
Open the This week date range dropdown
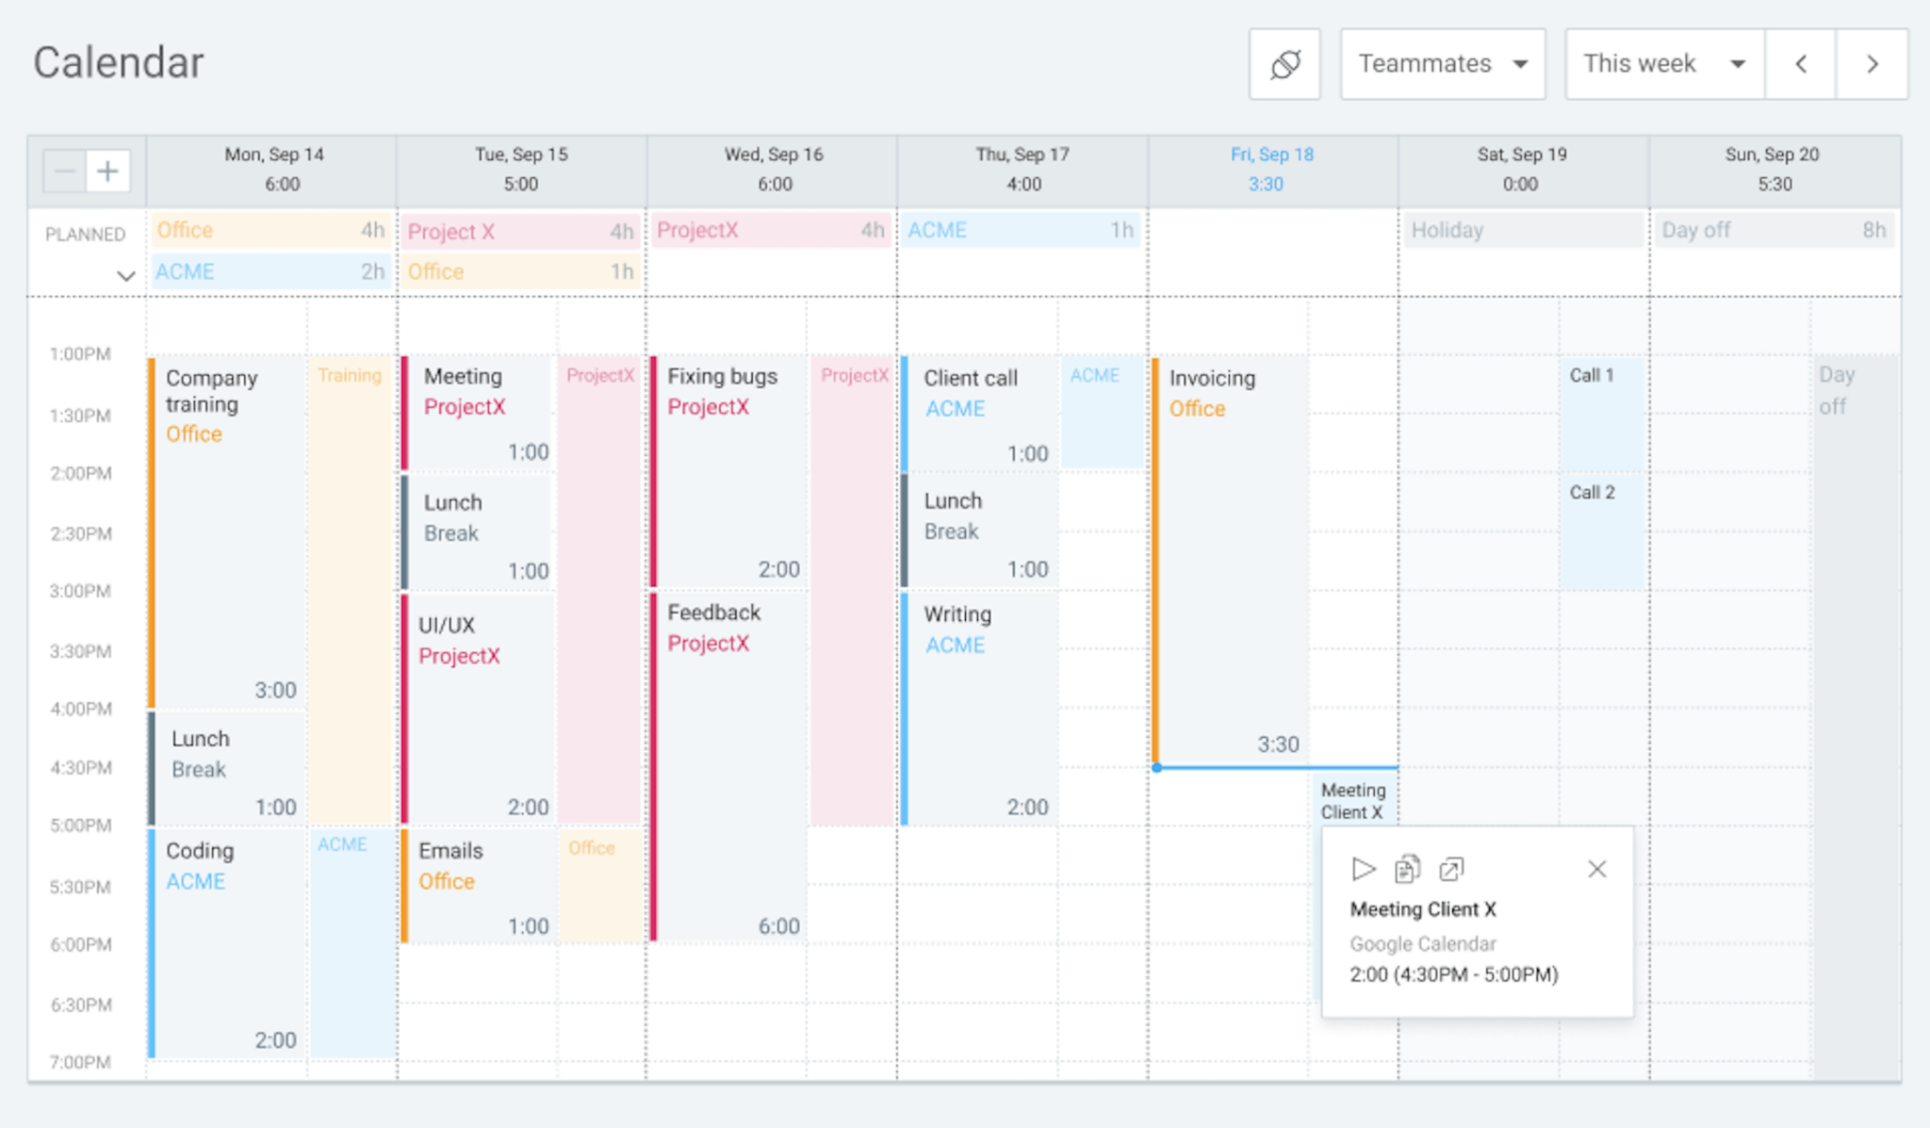[x=1664, y=64]
